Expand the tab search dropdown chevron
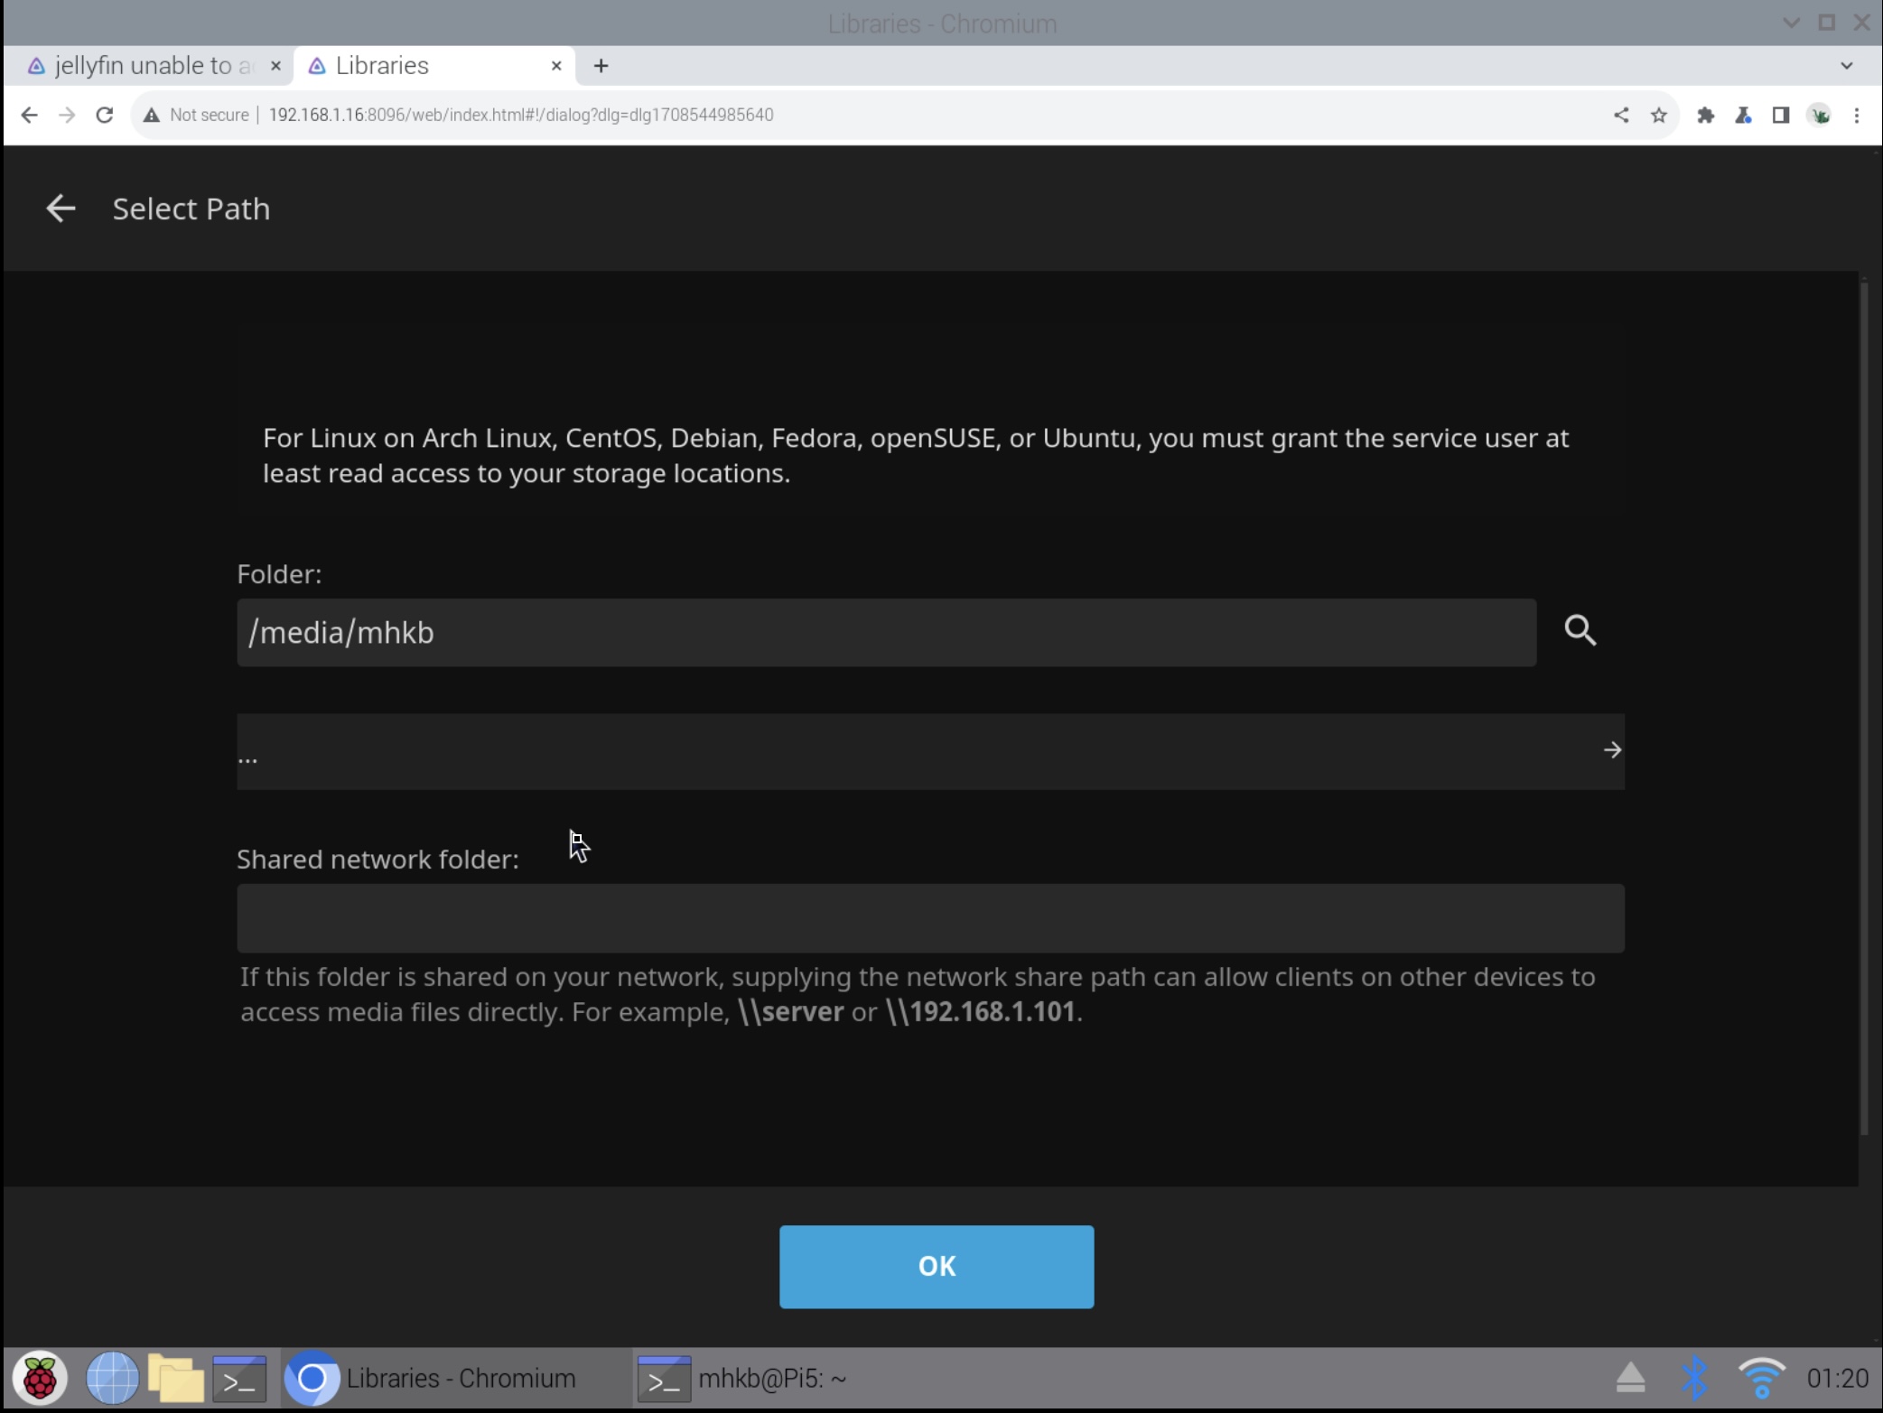This screenshot has width=1883, height=1413. click(x=1846, y=66)
